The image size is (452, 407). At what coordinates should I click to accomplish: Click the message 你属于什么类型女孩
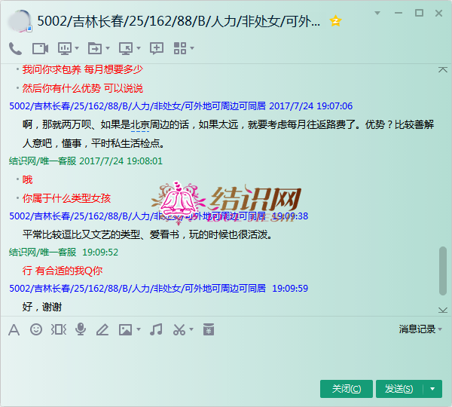66,198
